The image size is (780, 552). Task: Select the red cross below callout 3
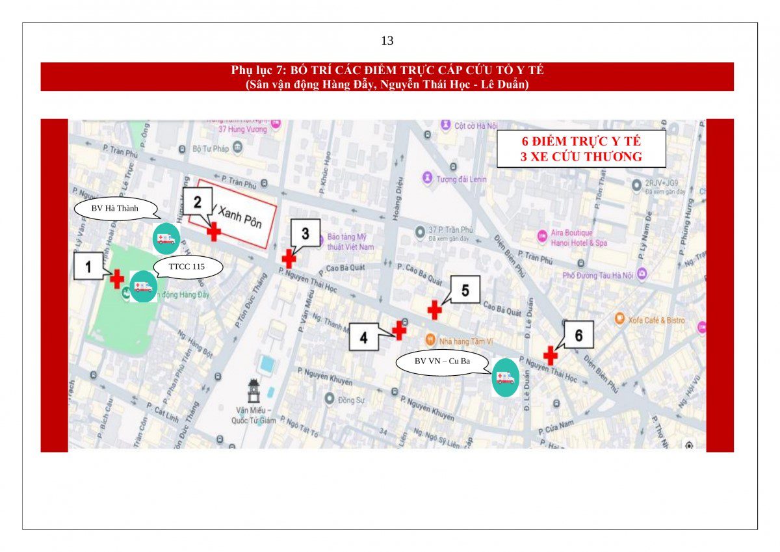289,258
